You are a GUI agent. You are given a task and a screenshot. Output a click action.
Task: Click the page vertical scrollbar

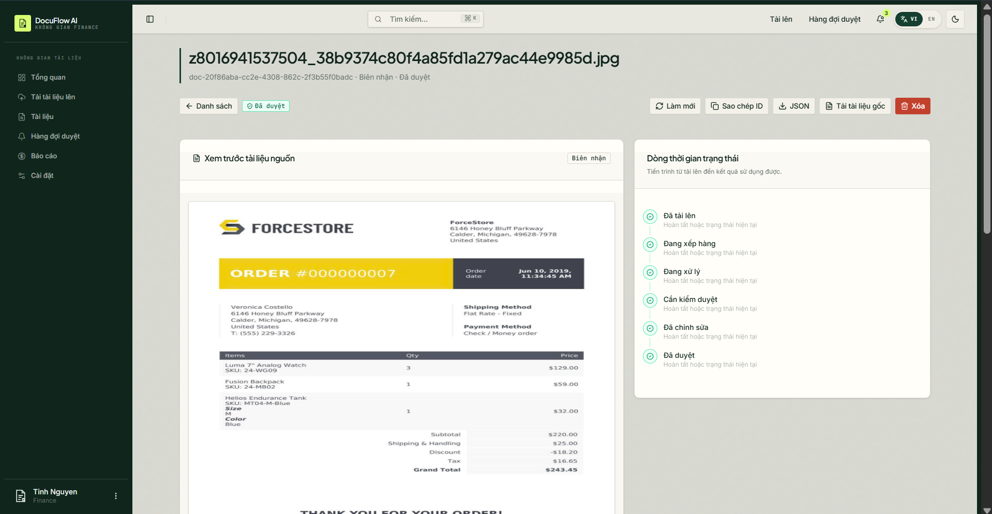click(987, 124)
